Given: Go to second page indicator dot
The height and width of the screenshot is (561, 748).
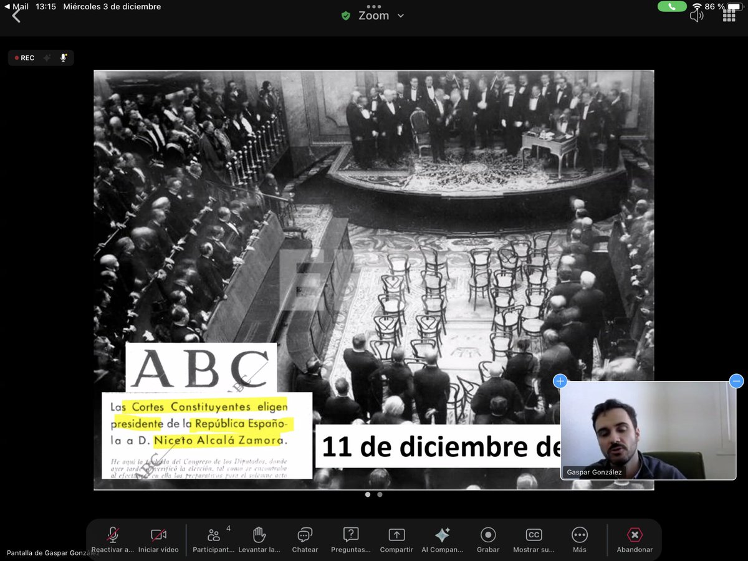Looking at the screenshot, I should (x=380, y=494).
